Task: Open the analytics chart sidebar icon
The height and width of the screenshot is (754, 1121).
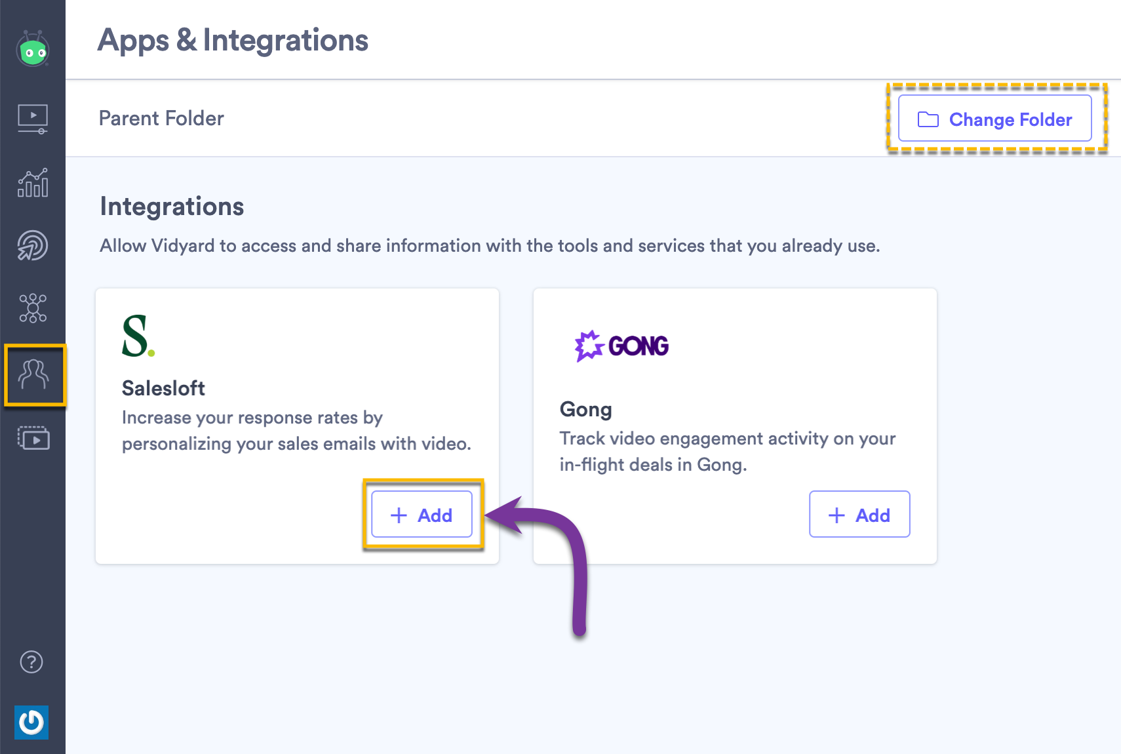Action: point(33,183)
